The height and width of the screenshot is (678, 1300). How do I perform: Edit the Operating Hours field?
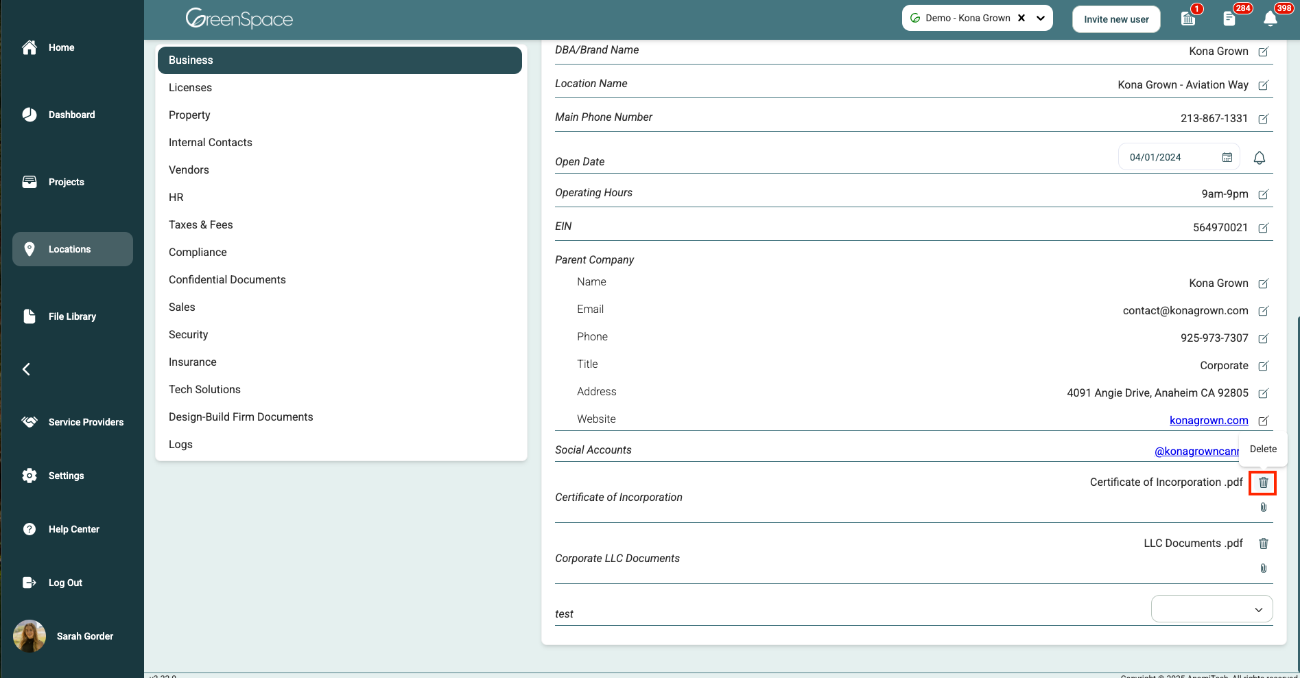[1264, 194]
